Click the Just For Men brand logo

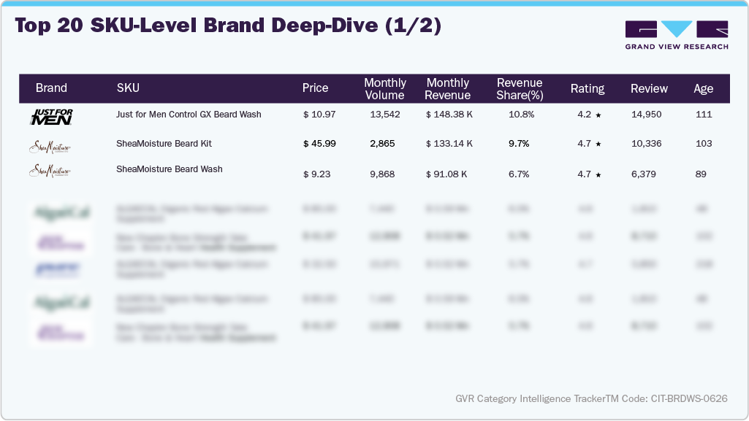[52, 117]
